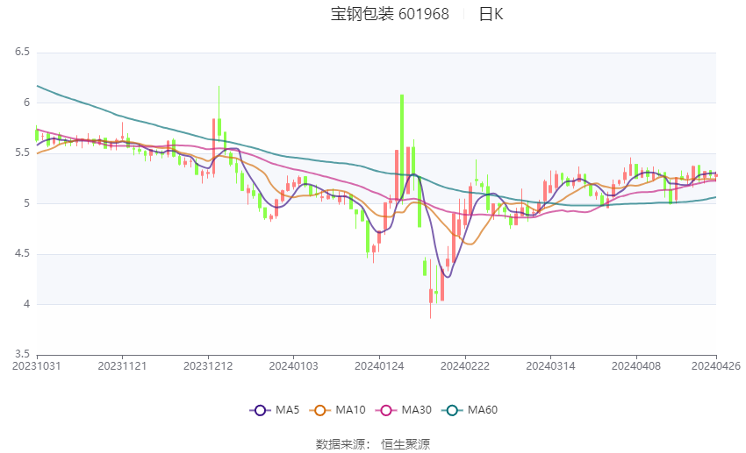Click x-axis date label 20240222
Screen dimensions: 746x453
point(465,366)
